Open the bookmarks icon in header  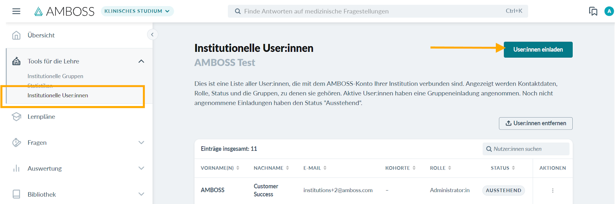point(593,11)
